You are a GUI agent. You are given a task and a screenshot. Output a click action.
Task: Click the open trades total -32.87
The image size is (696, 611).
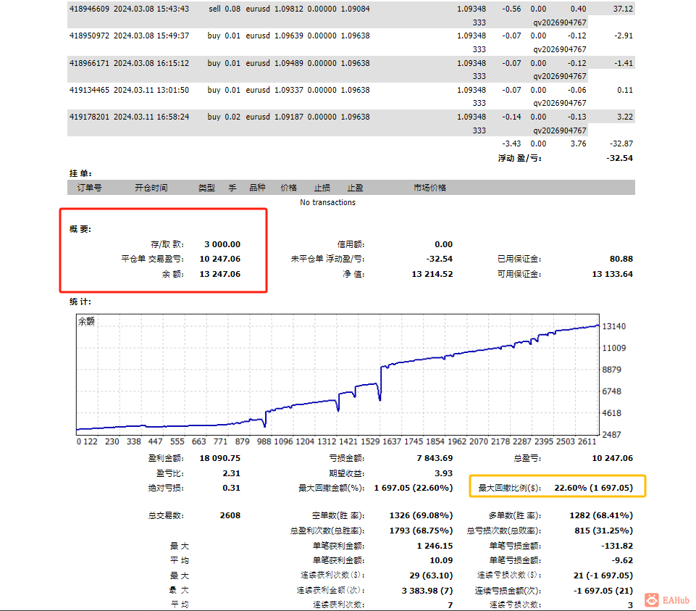pyautogui.click(x=621, y=144)
